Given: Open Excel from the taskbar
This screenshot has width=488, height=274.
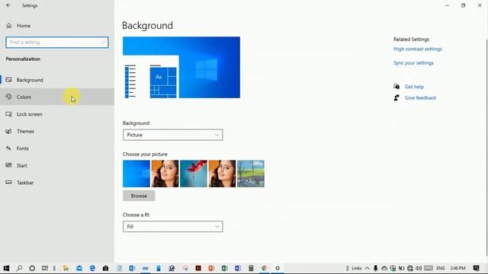Looking at the screenshot, I should (x=224, y=268).
